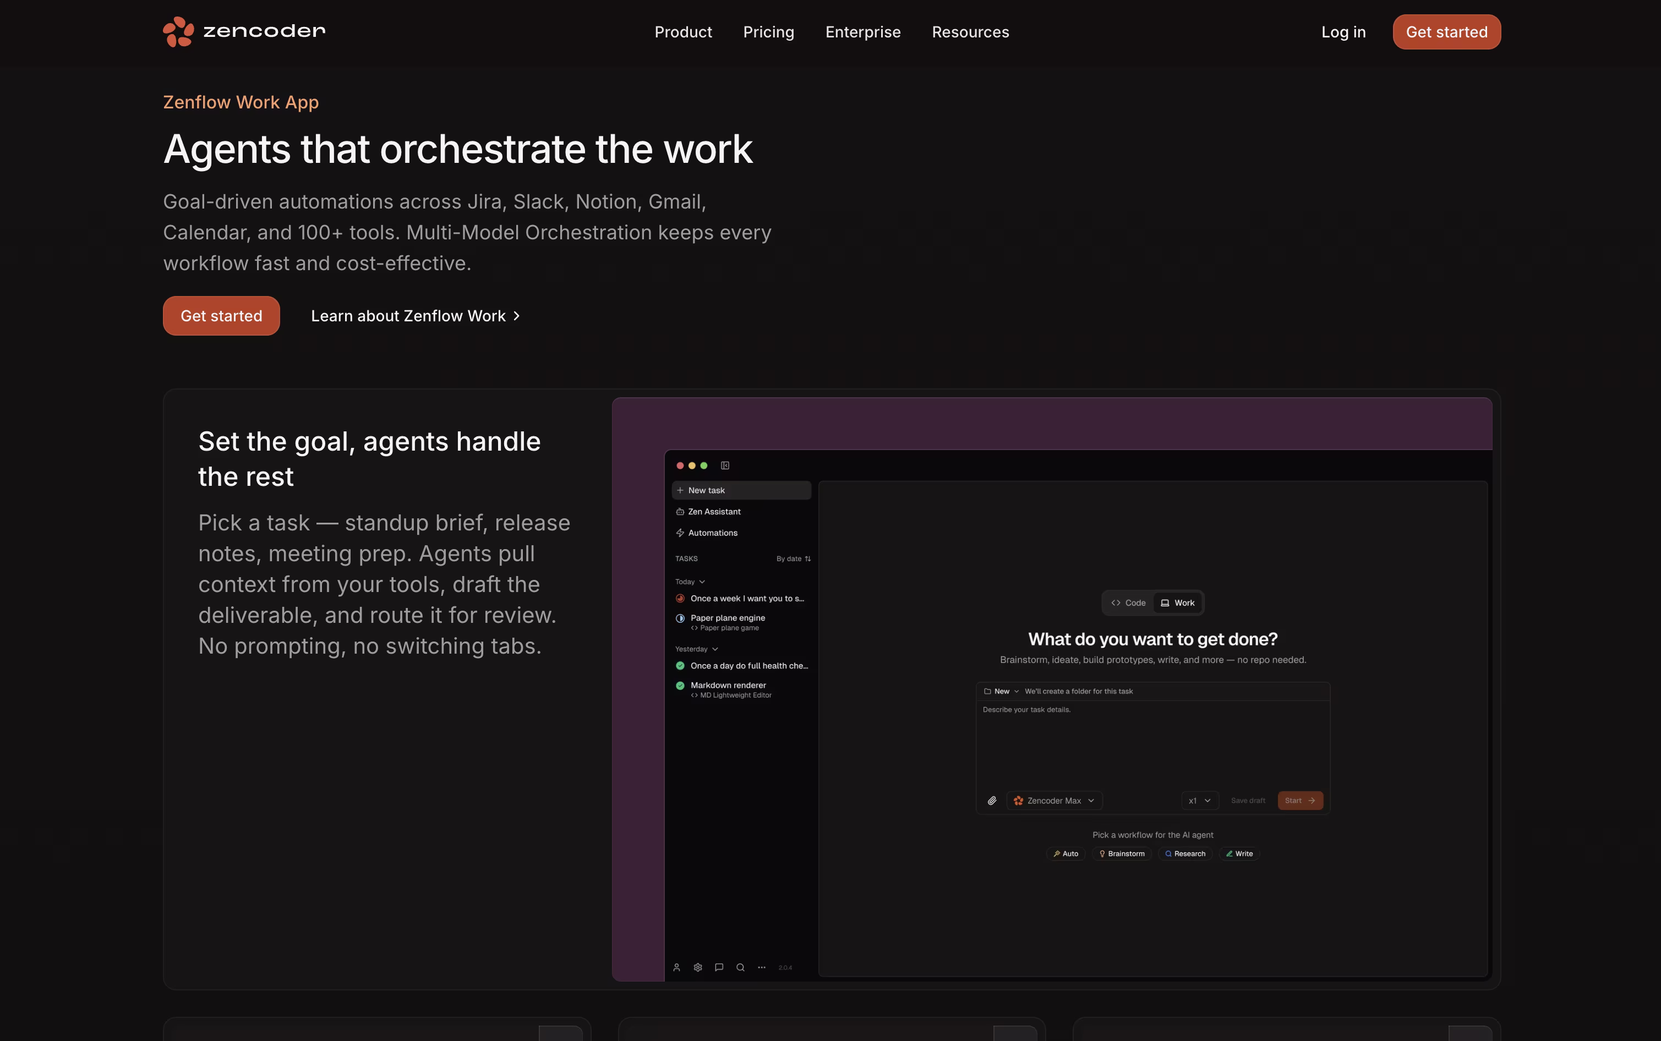Click Get started in the top navigation
Screen dimensions: 1661x1041
[x=1446, y=32]
